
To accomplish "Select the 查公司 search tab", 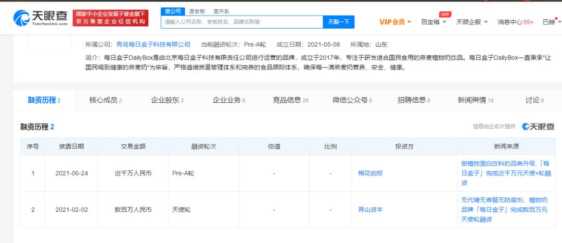I will click(x=173, y=11).
